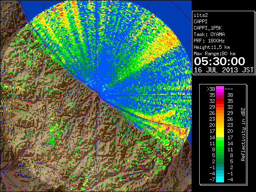Click the magenta >38 dBZ legend swatch
Screen dimensions: 256x192
pyautogui.click(x=220, y=89)
